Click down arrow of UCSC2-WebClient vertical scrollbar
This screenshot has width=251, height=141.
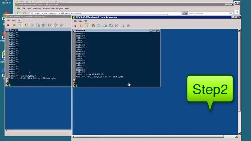tap(239, 133)
